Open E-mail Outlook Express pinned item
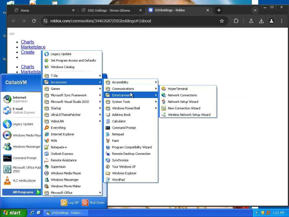This screenshot has height=217, width=289. pyautogui.click(x=21, y=110)
